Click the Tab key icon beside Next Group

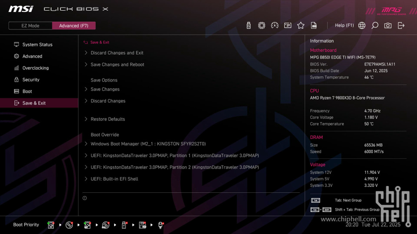tap(315, 200)
